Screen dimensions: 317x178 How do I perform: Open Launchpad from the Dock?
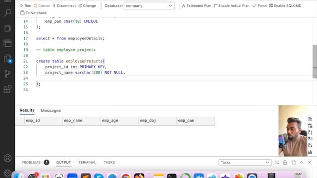pos(46,176)
